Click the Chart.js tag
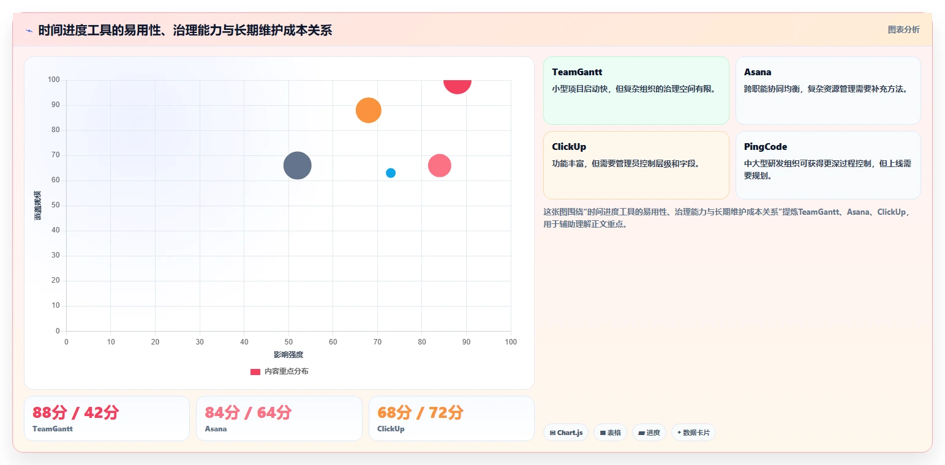Viewport: 945px width, 465px height. coord(566,433)
